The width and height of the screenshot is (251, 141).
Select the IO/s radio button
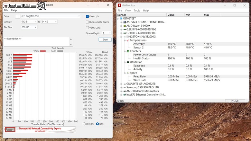point(97,124)
